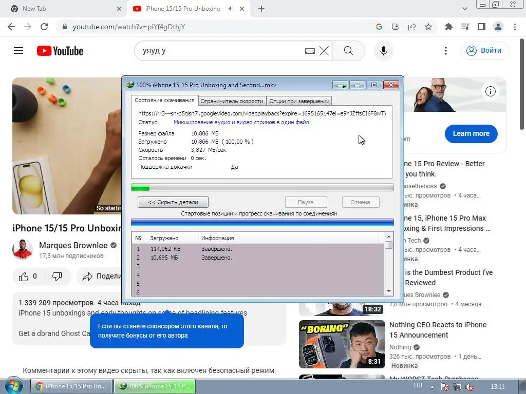Viewport: 526px width, 394px height.
Task: Open the network tray icon
Action: point(457,387)
